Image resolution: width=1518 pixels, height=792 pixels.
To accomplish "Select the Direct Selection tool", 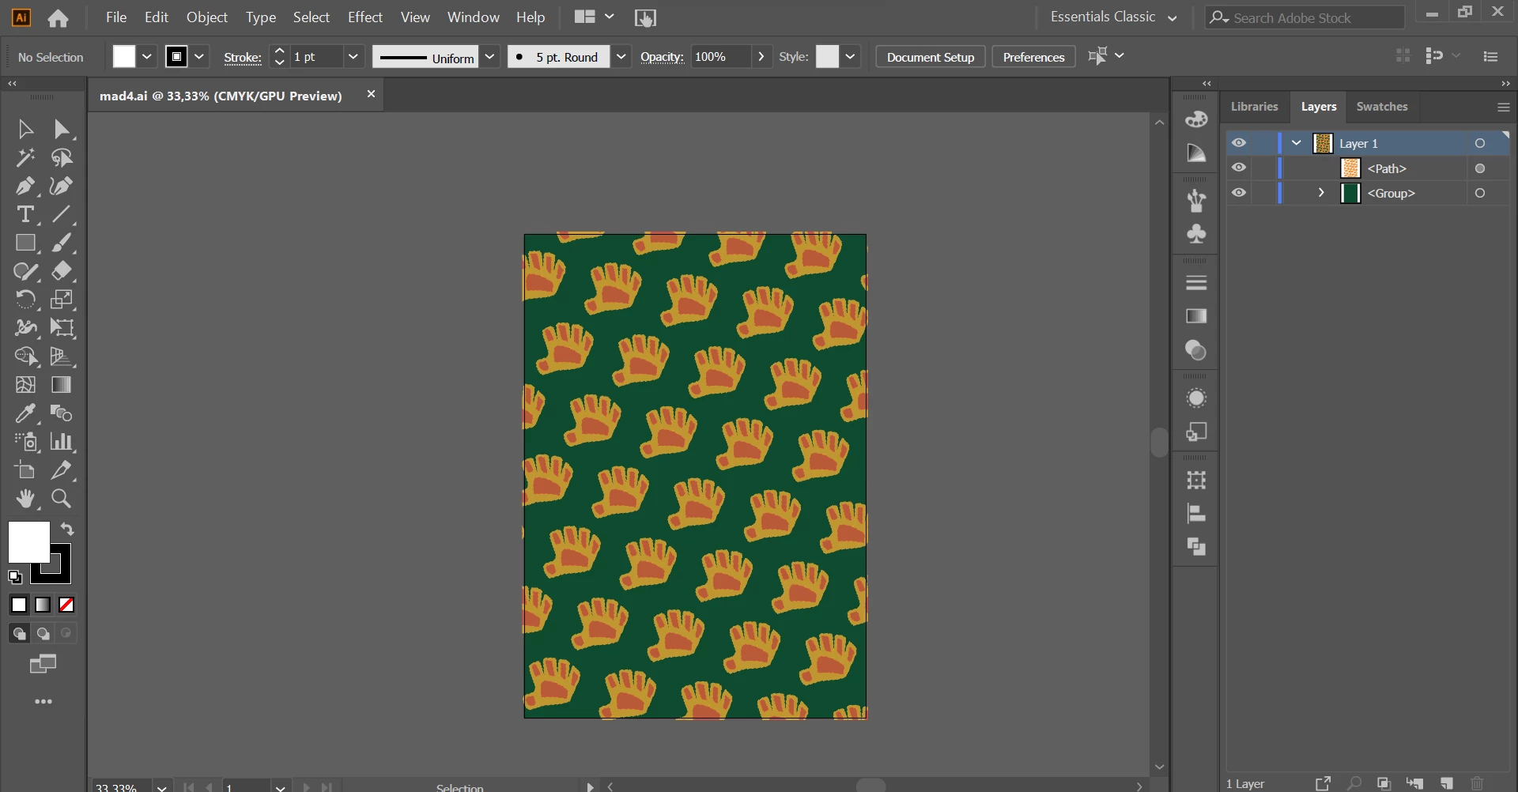I will click(x=62, y=129).
